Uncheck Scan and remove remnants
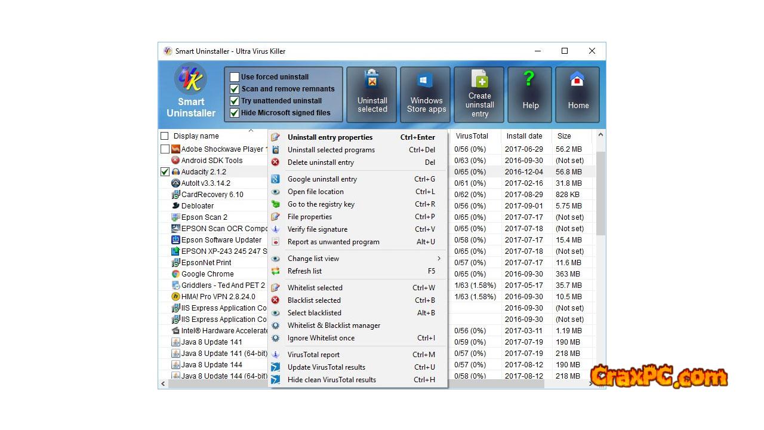764x430 pixels. pyautogui.click(x=235, y=89)
